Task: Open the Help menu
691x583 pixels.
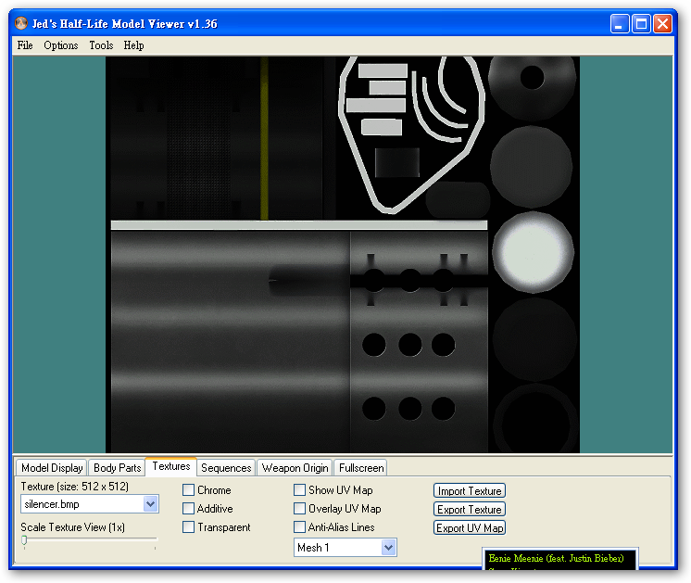Action: click(x=133, y=45)
